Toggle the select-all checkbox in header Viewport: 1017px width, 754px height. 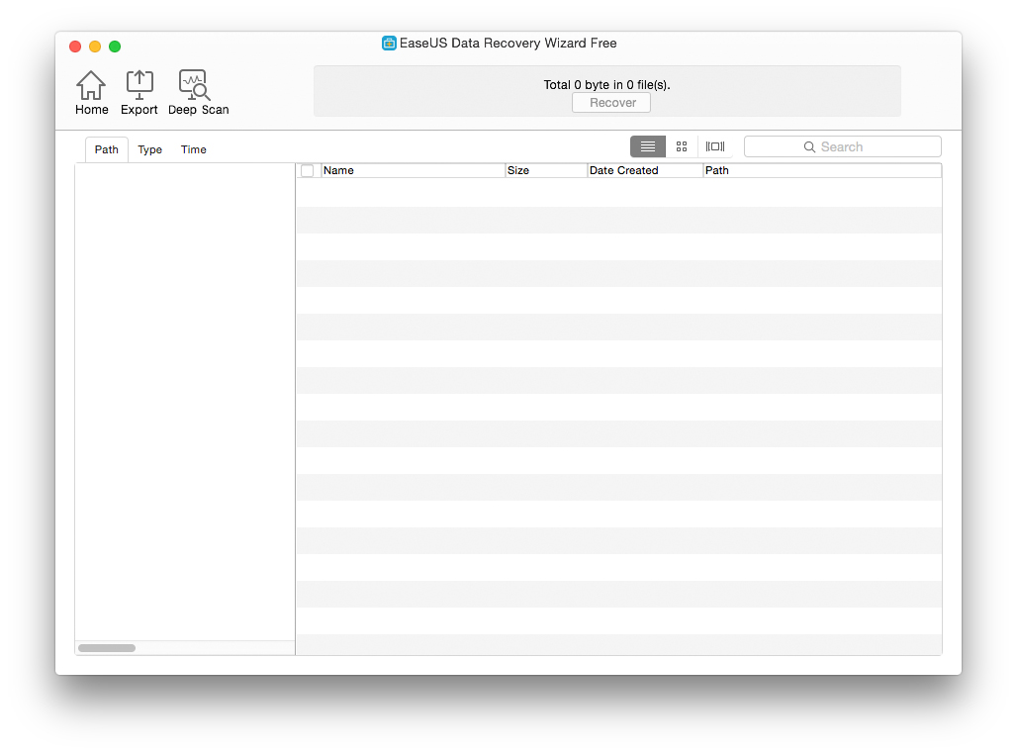pos(308,170)
